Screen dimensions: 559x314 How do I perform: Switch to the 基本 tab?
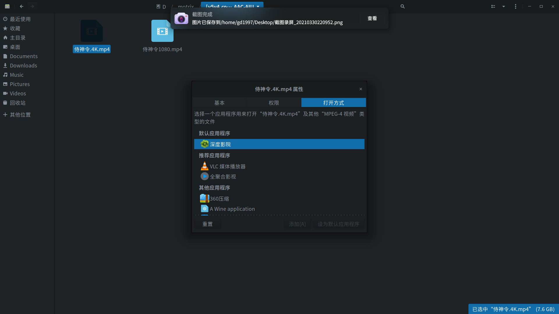(x=219, y=103)
